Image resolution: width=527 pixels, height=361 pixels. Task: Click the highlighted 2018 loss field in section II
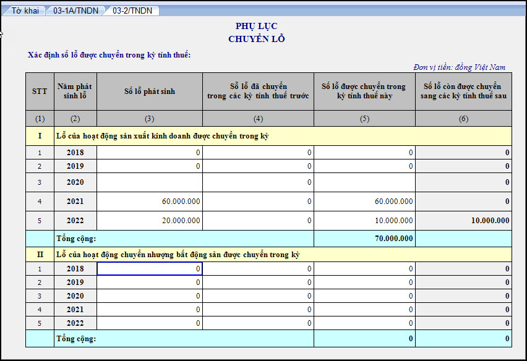[x=150, y=269]
